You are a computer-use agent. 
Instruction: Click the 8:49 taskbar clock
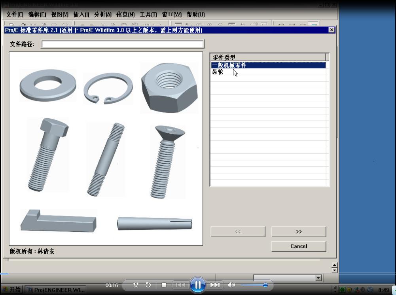(383, 290)
